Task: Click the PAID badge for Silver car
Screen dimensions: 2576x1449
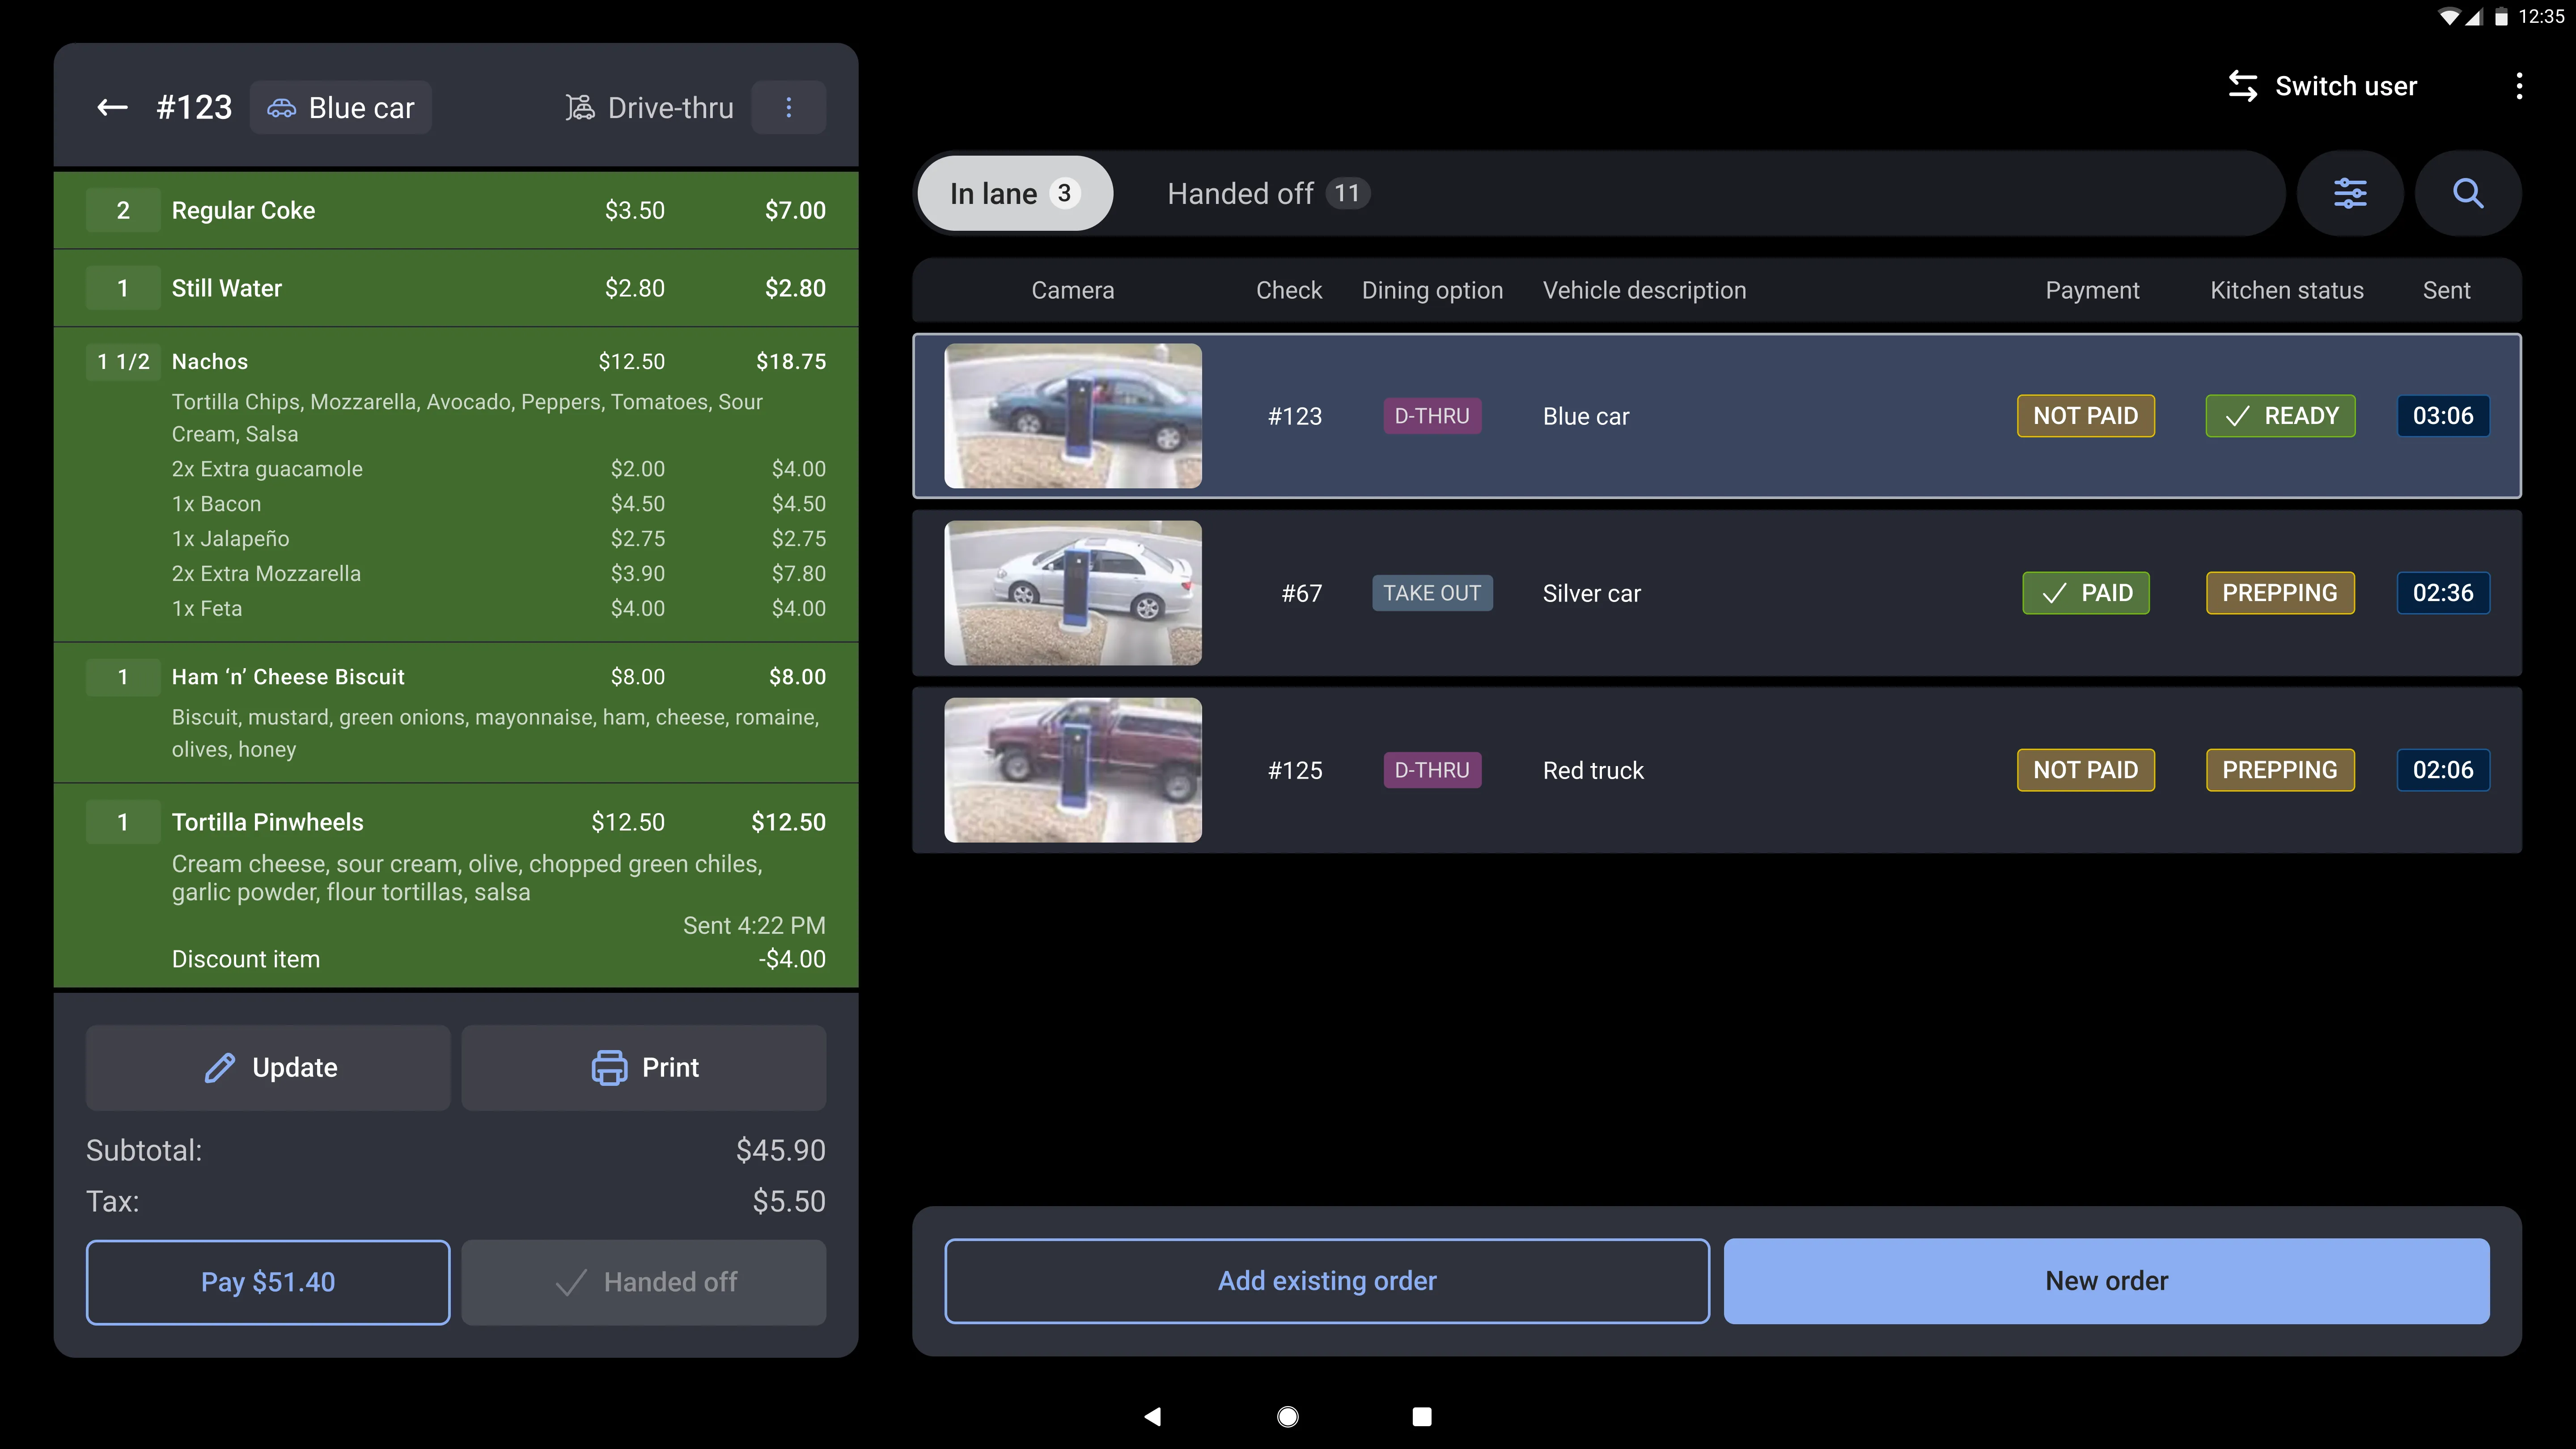Action: point(2085,593)
